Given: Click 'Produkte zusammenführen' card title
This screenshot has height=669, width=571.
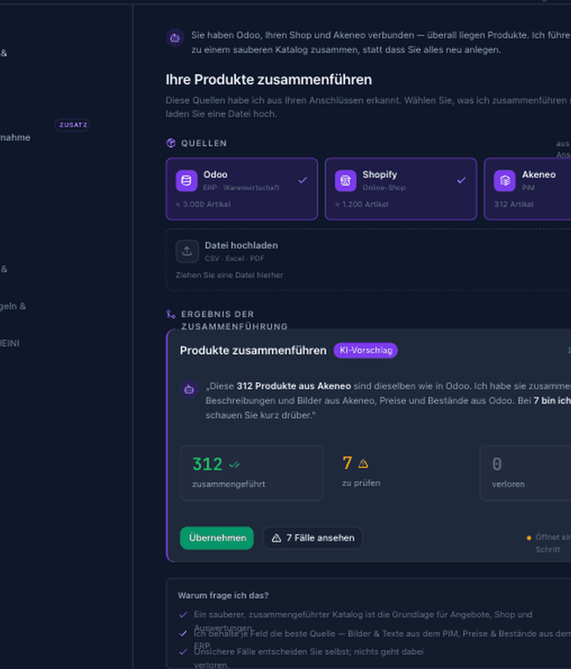Looking at the screenshot, I should [x=253, y=350].
